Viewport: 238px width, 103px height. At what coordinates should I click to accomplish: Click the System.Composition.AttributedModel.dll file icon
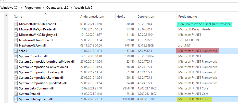16,61
